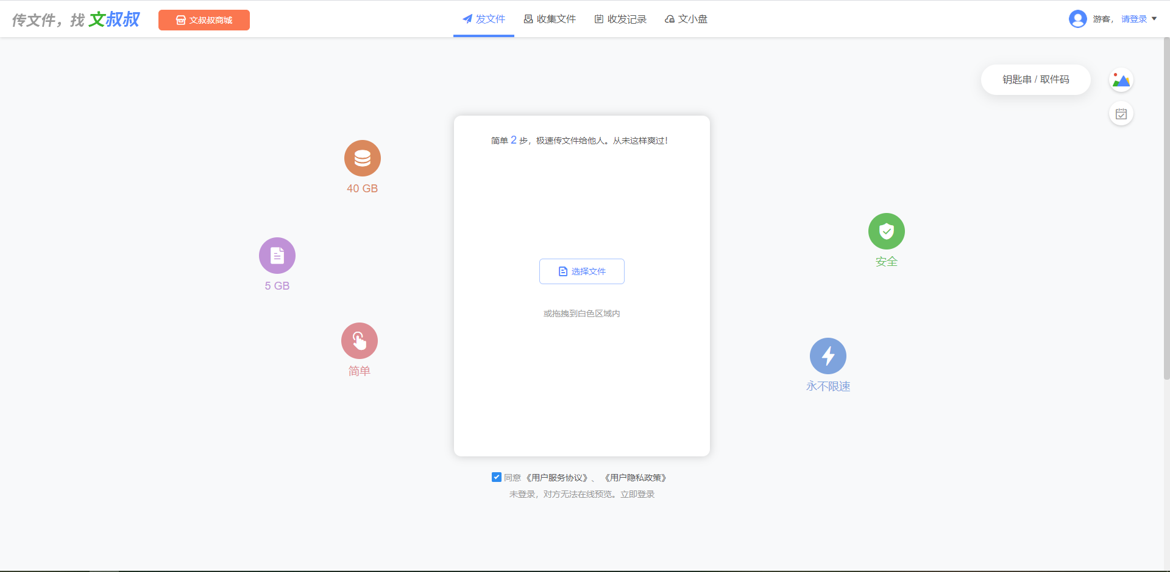Expand the account dropdown arrow

1154,19
